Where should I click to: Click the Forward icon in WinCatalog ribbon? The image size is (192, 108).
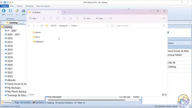[x=10, y=11]
